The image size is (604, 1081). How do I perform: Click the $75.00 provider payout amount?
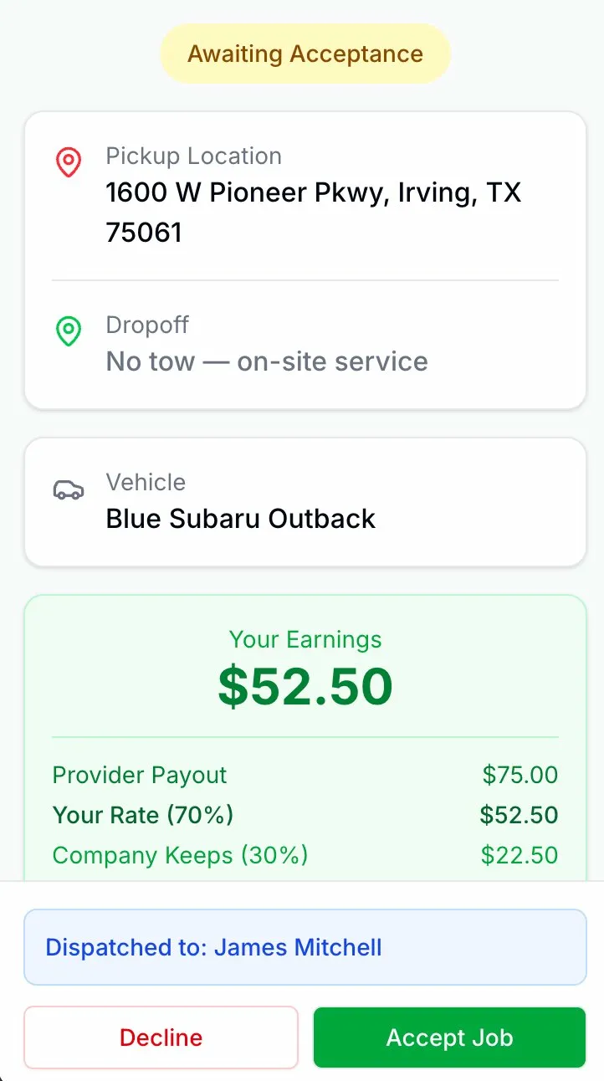520,775
